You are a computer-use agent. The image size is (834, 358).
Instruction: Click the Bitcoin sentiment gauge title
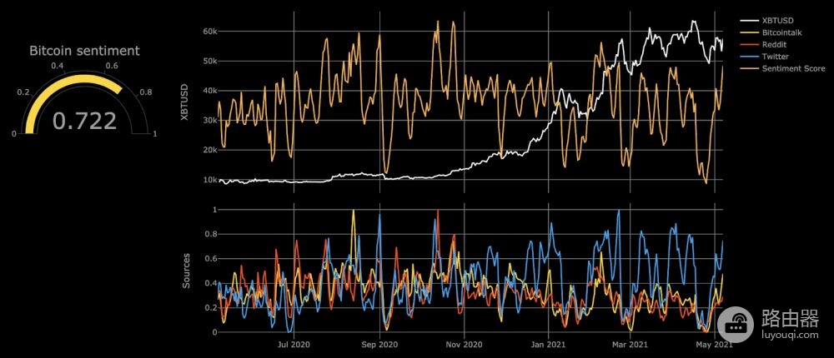click(x=84, y=51)
